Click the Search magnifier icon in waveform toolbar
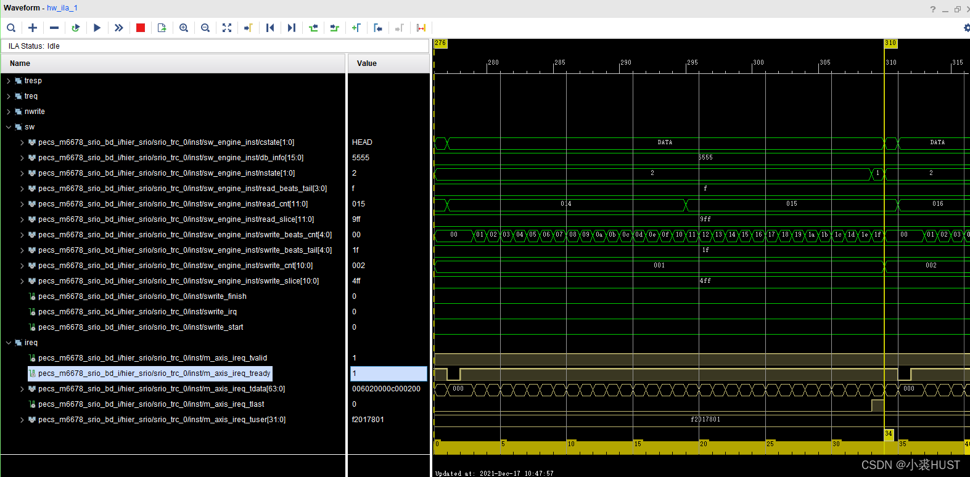Viewport: 970px width, 477px height. tap(11, 28)
